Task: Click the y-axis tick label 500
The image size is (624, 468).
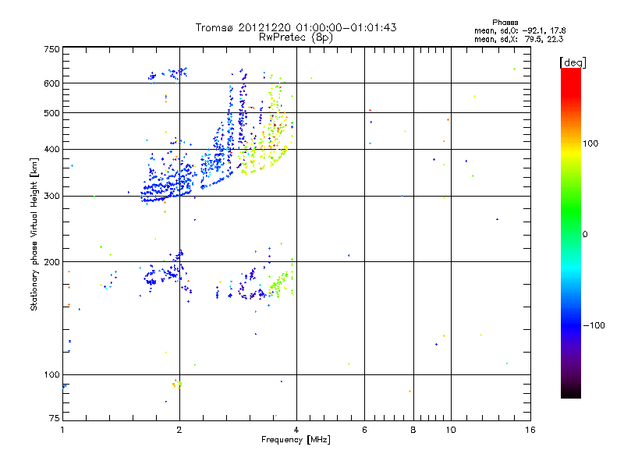Action: coord(51,113)
